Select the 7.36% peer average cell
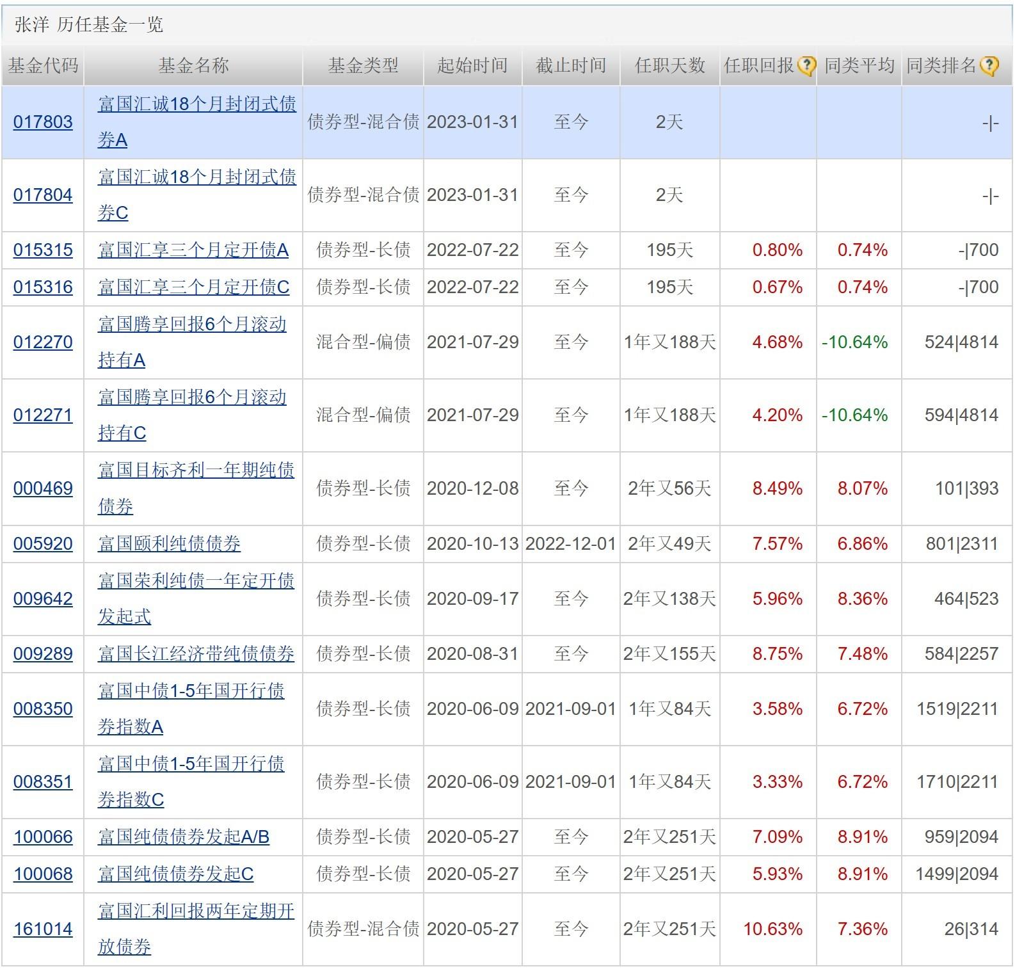 point(863,929)
